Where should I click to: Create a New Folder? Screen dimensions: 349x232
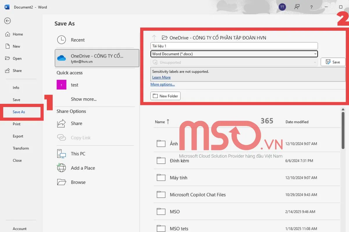coord(165,96)
